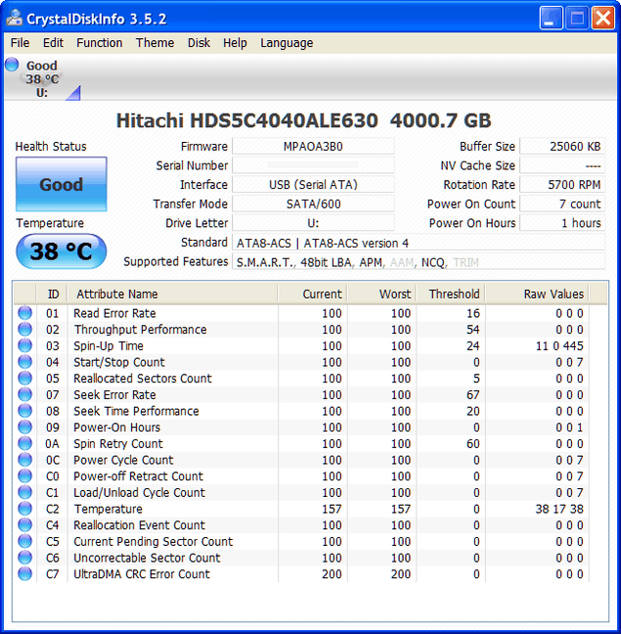Select the disk U: status orb at top
621x634 pixels.
[12, 65]
